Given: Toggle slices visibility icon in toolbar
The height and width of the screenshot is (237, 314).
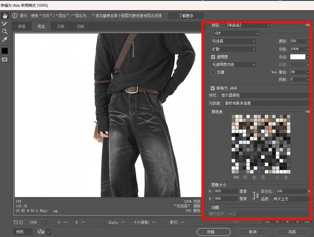Looking at the screenshot, I should click(x=5, y=60).
